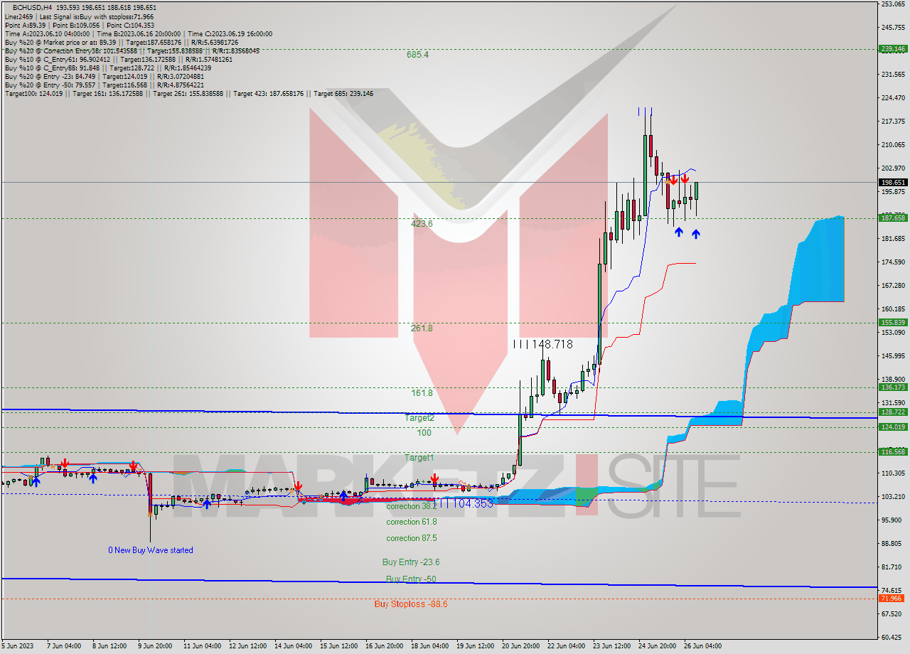Click the 'correction 61.8' label
910x654 pixels.
(412, 522)
